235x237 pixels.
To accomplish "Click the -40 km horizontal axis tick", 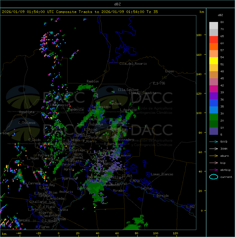I will click(19, 233).
